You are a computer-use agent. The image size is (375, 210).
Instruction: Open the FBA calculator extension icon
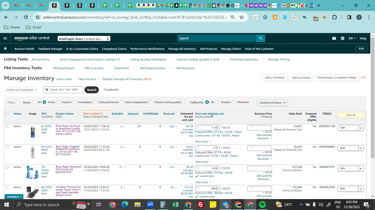(x=285, y=17)
